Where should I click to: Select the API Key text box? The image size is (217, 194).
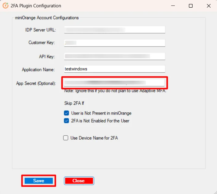pyautogui.click(x=115, y=56)
